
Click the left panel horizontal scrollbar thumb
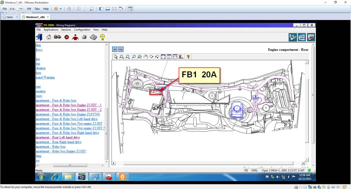70,165
